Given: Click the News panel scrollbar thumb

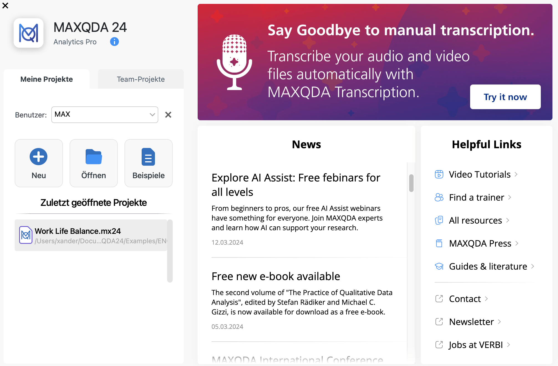Looking at the screenshot, I should pyautogui.click(x=411, y=183).
